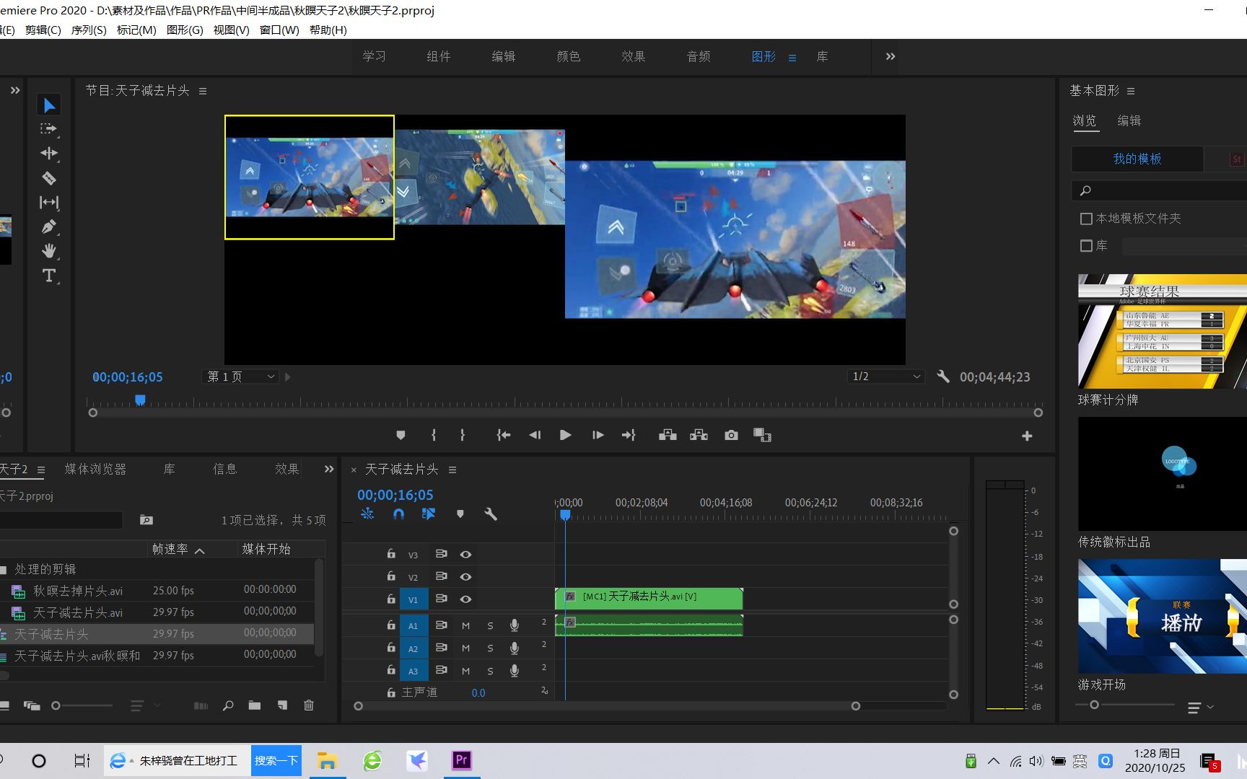Viewport: 1247px width, 779px height.
Task: Add marker in timeline panel
Action: [x=460, y=514]
